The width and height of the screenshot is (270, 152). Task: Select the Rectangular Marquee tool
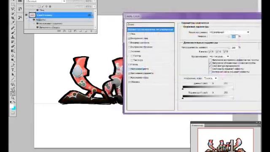[13, 4]
